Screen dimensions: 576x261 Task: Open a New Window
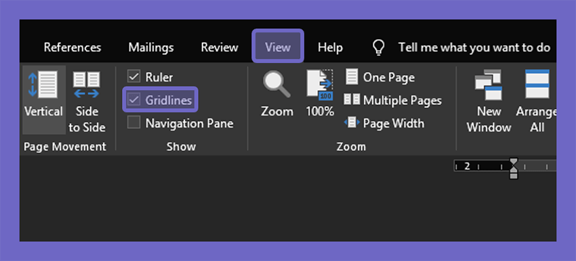(488, 85)
